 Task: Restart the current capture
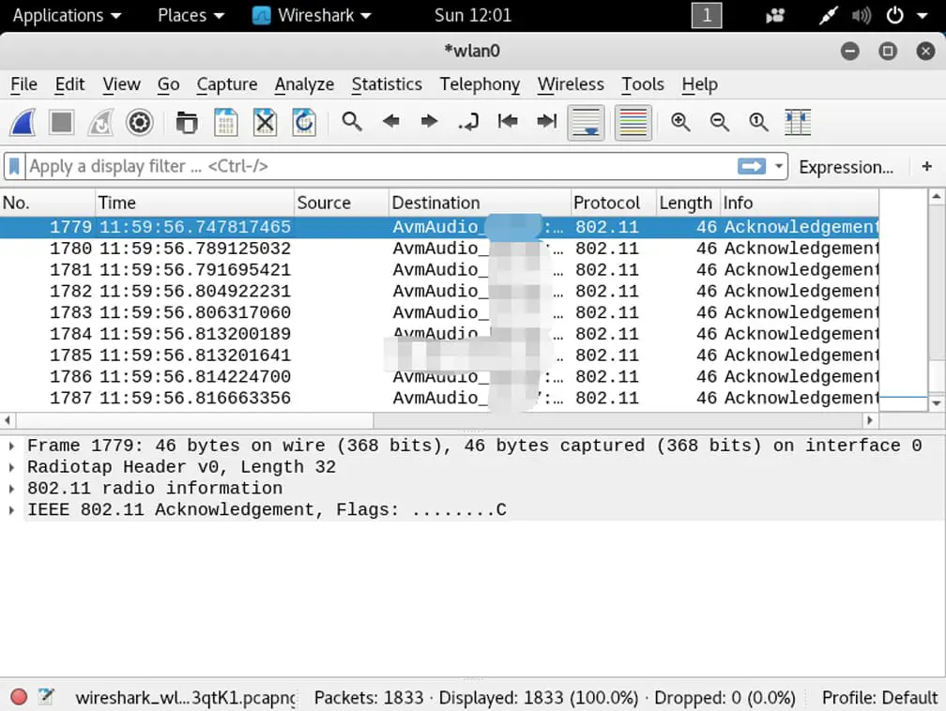tap(100, 123)
